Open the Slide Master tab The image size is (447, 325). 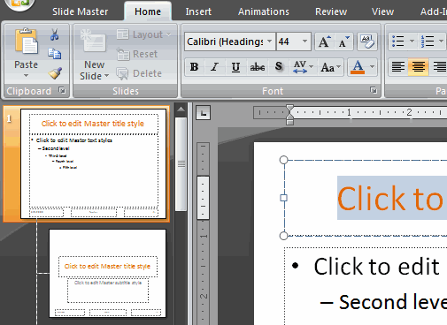point(81,11)
